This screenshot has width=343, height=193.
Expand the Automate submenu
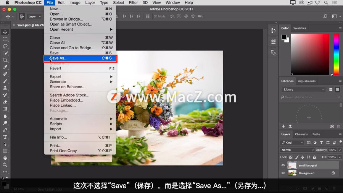81,119
